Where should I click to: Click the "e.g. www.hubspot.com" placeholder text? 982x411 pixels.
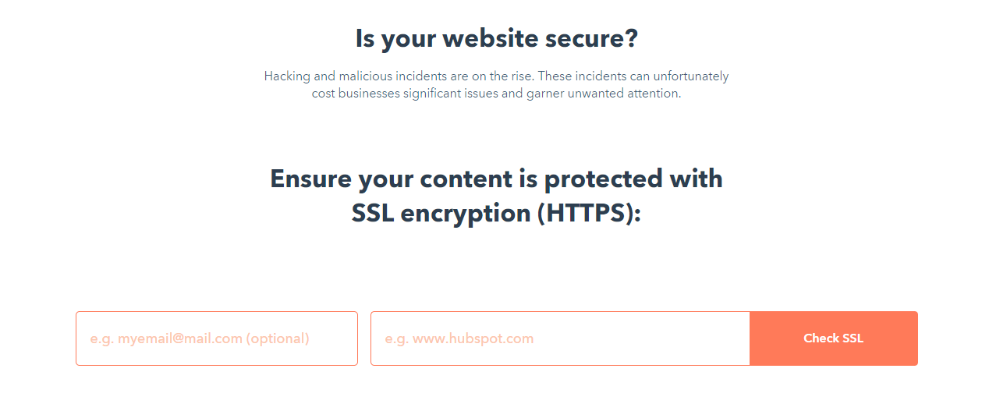click(x=459, y=338)
